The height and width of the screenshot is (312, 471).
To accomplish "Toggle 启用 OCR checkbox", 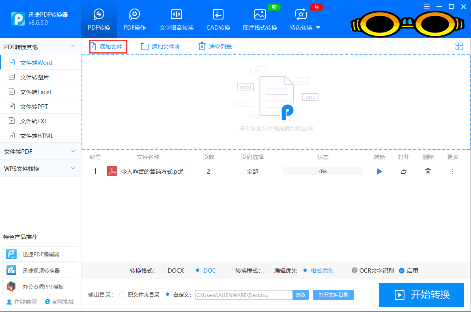I will (402, 271).
